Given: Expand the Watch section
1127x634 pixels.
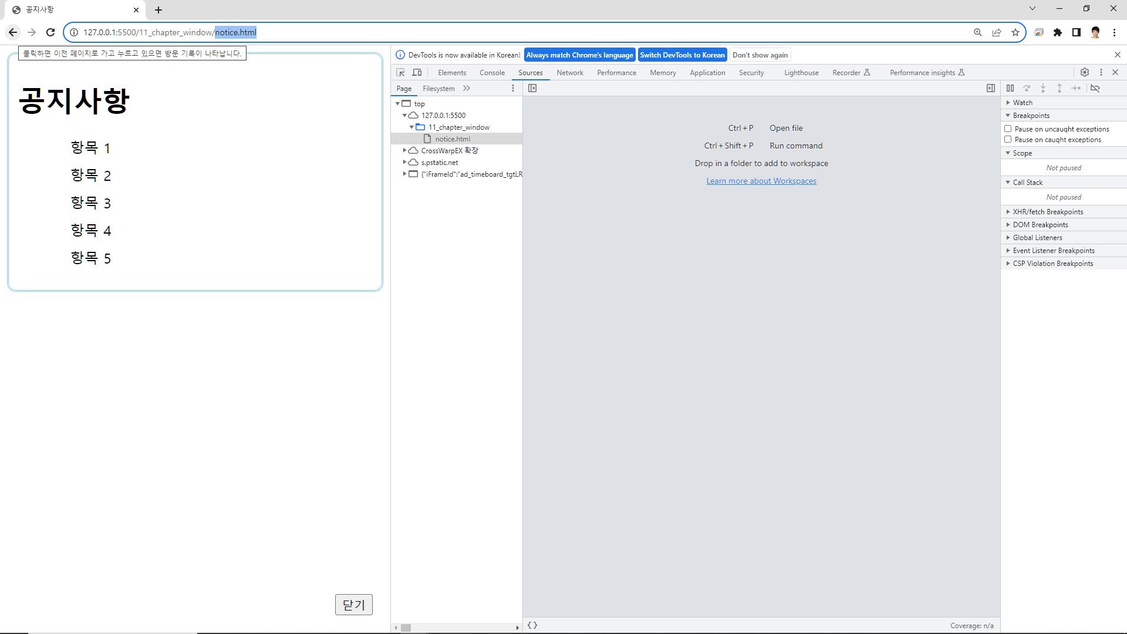Looking at the screenshot, I should coord(1023,103).
